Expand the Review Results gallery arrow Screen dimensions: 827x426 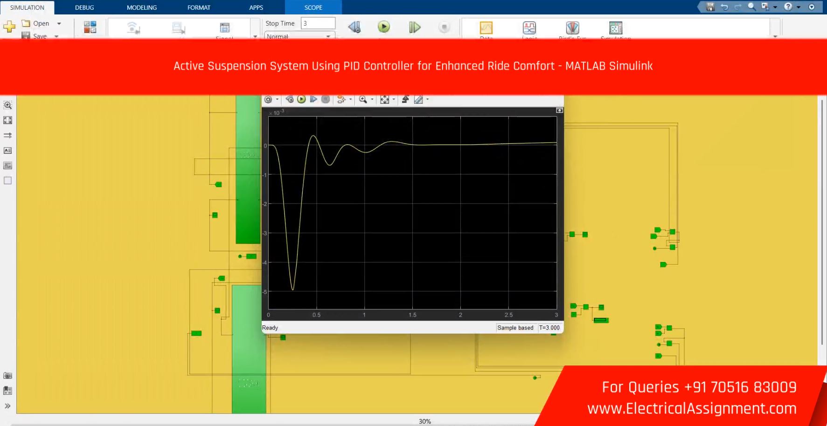point(775,36)
